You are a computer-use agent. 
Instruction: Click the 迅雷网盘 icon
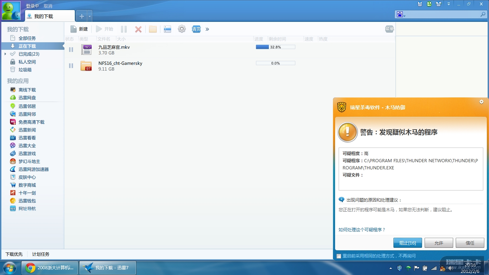pyautogui.click(x=13, y=98)
